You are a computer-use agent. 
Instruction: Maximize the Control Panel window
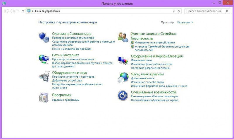220,3
